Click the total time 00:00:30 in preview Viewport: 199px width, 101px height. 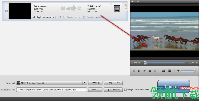[x=193, y=63]
